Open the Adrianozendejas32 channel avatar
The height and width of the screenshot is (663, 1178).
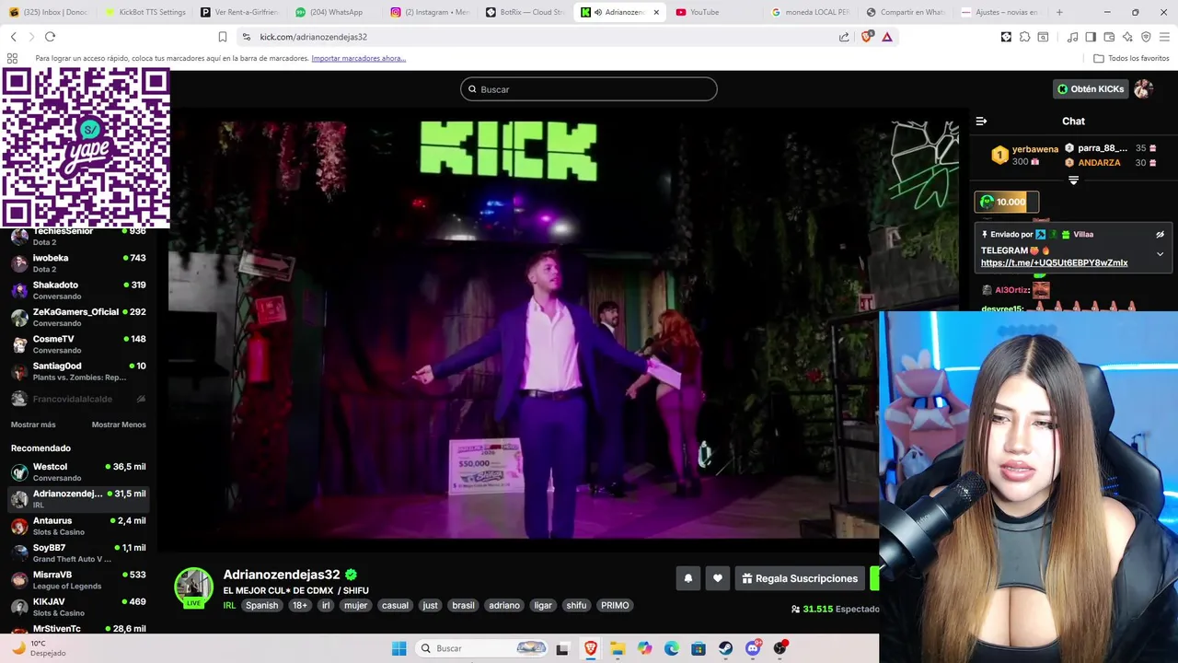(193, 587)
